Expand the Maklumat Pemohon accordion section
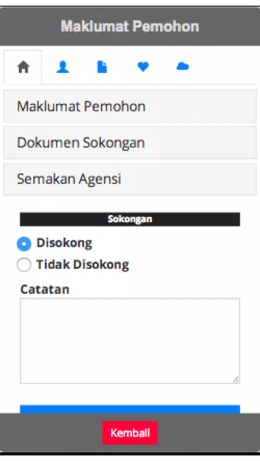Screen dimensions: 260x461 pyautogui.click(x=130, y=106)
